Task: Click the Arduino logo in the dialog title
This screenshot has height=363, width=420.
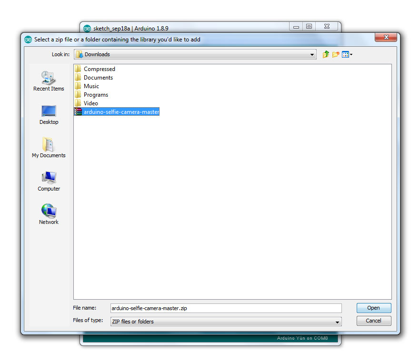Action: [28, 40]
